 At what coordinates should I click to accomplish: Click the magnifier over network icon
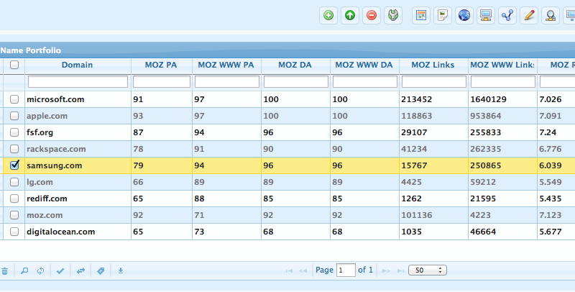(x=551, y=15)
